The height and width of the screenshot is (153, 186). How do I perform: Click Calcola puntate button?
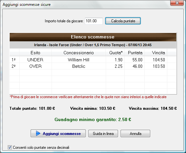123,21
